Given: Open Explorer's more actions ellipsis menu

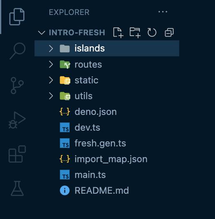Looking at the screenshot, I should [163, 12].
